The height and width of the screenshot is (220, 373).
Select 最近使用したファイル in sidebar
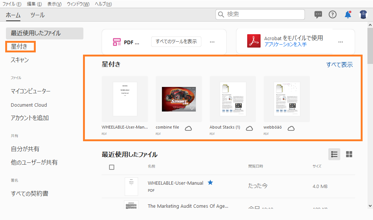click(45, 33)
